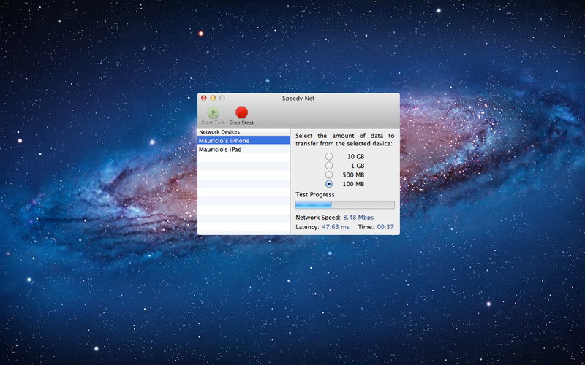585x365 pixels.
Task: Select the 100 MB radio button
Action: pos(329,184)
